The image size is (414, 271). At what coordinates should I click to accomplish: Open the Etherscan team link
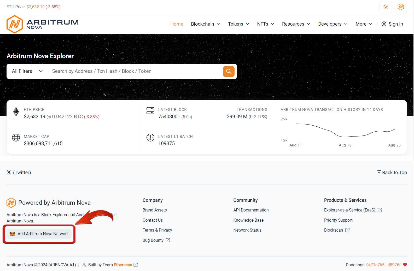click(123, 265)
